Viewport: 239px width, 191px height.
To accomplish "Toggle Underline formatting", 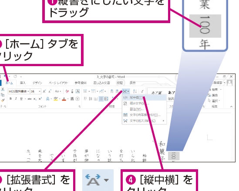I will point(21,99).
